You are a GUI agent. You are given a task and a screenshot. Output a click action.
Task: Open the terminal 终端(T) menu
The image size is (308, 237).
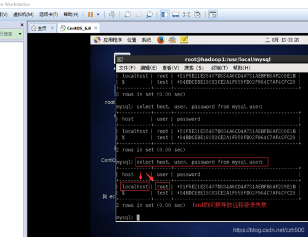coord(219,68)
